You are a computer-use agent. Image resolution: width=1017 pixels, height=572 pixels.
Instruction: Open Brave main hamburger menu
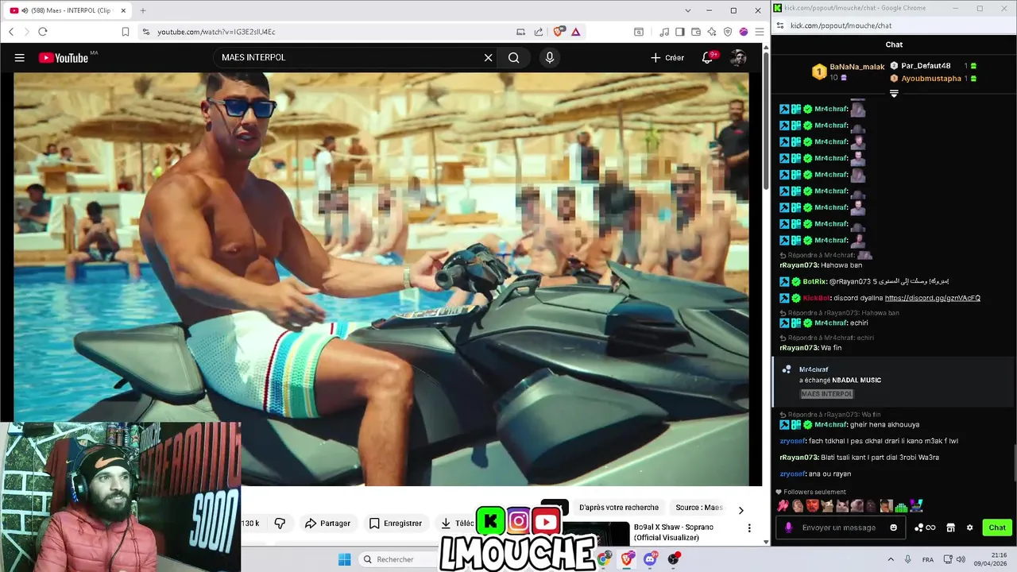(760, 32)
